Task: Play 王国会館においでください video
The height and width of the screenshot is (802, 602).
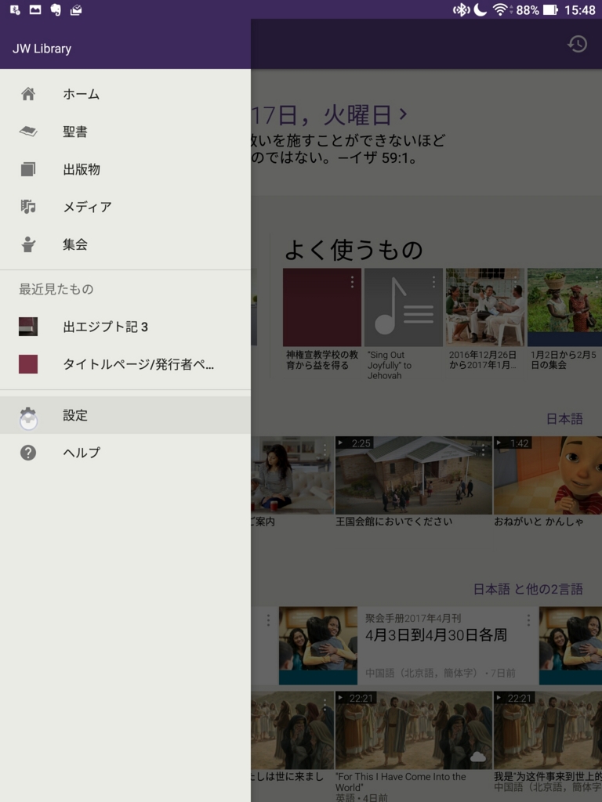Action: pos(414,475)
